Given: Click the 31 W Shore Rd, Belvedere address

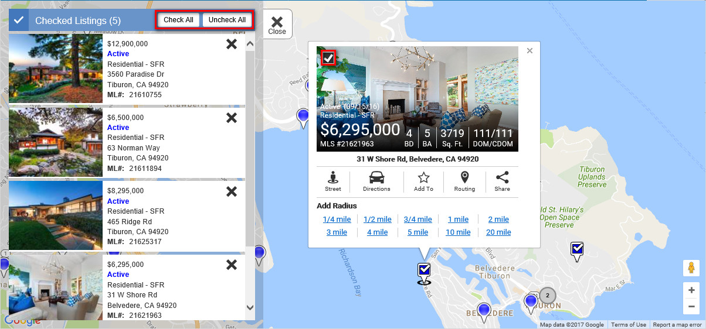Looking at the screenshot, I should pyautogui.click(x=418, y=159).
